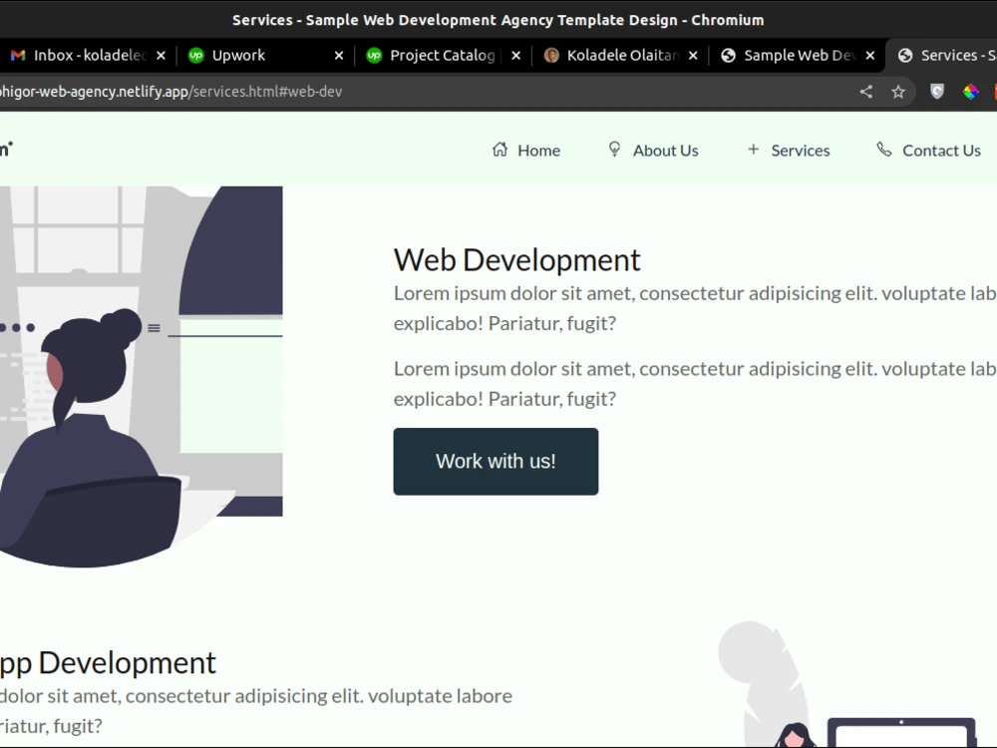Click the Work with us! button
Screen dimensions: 997x748
(x=496, y=461)
